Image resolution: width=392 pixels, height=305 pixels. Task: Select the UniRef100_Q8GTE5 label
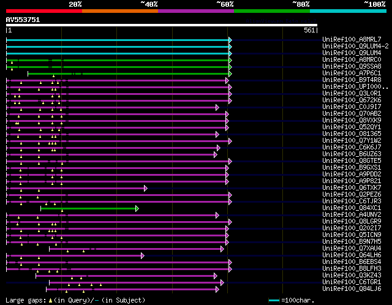352,160
